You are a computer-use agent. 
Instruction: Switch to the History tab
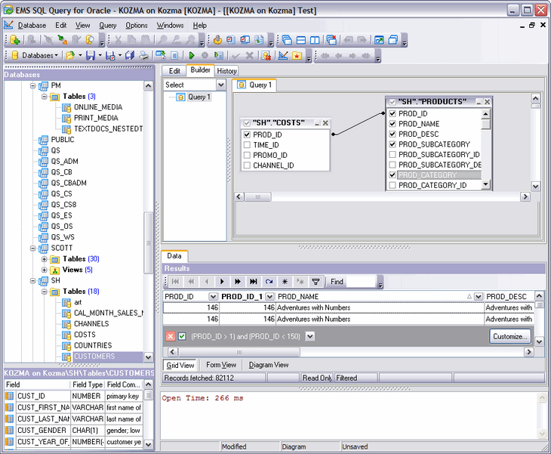[x=226, y=71]
